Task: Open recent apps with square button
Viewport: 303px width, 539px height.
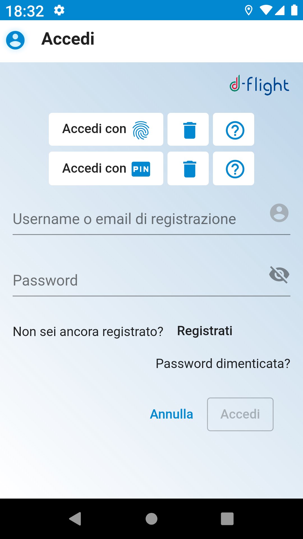Action: 227,519
